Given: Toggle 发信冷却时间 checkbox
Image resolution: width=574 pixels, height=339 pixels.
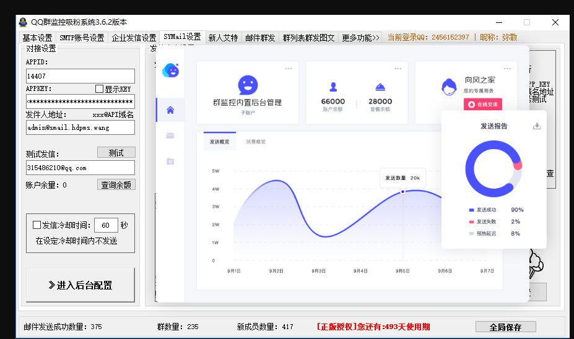Looking at the screenshot, I should pos(37,225).
